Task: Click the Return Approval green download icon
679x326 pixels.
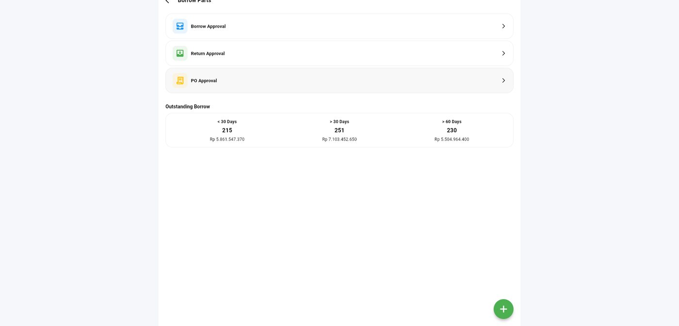Action: (x=180, y=53)
